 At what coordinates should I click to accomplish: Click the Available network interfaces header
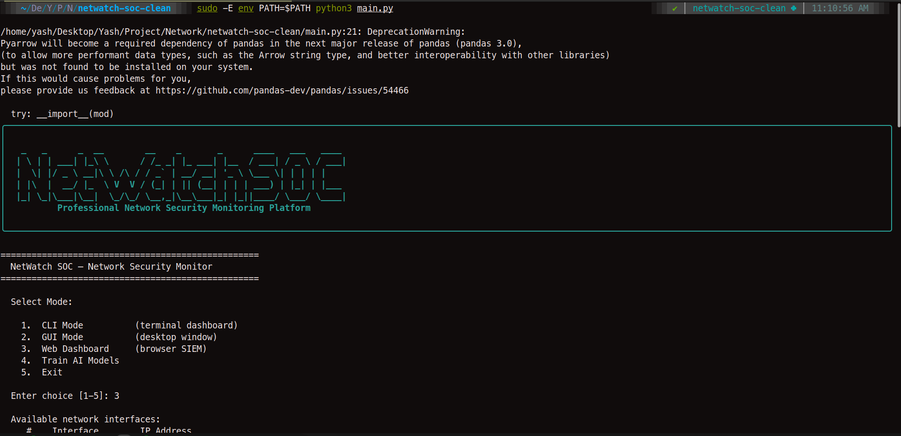(85, 419)
